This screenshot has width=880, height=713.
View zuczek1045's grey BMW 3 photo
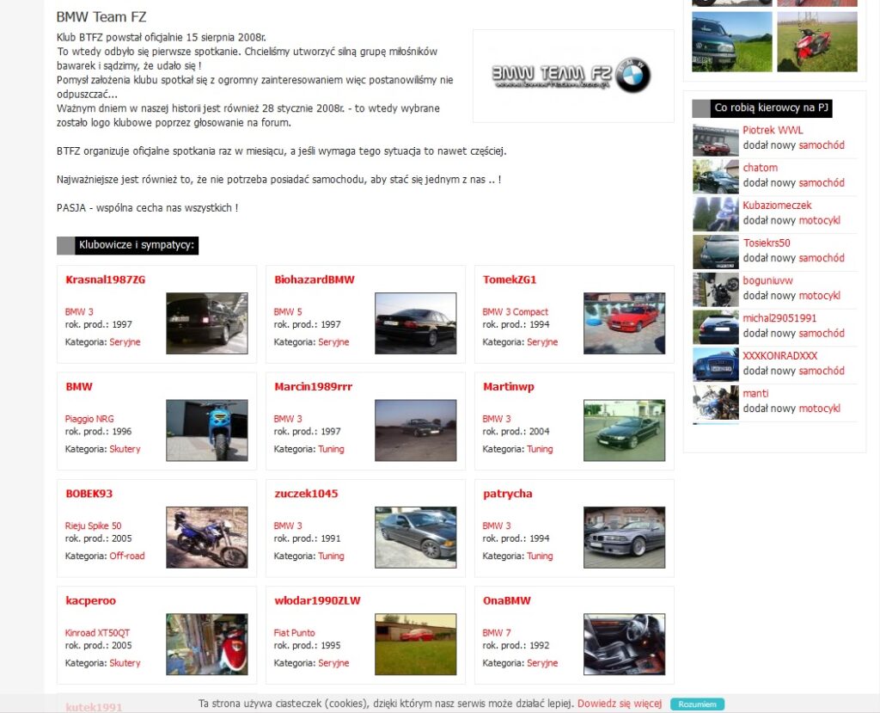point(415,538)
